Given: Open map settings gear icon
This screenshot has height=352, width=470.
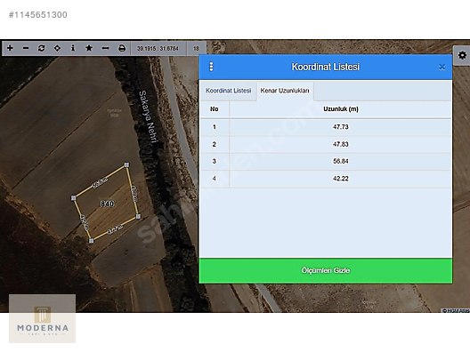Looking at the screenshot, I should click(x=462, y=55).
